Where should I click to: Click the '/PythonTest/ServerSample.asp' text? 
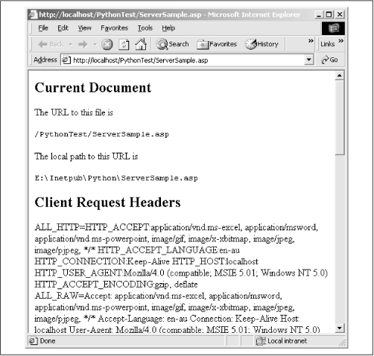[x=102, y=134]
